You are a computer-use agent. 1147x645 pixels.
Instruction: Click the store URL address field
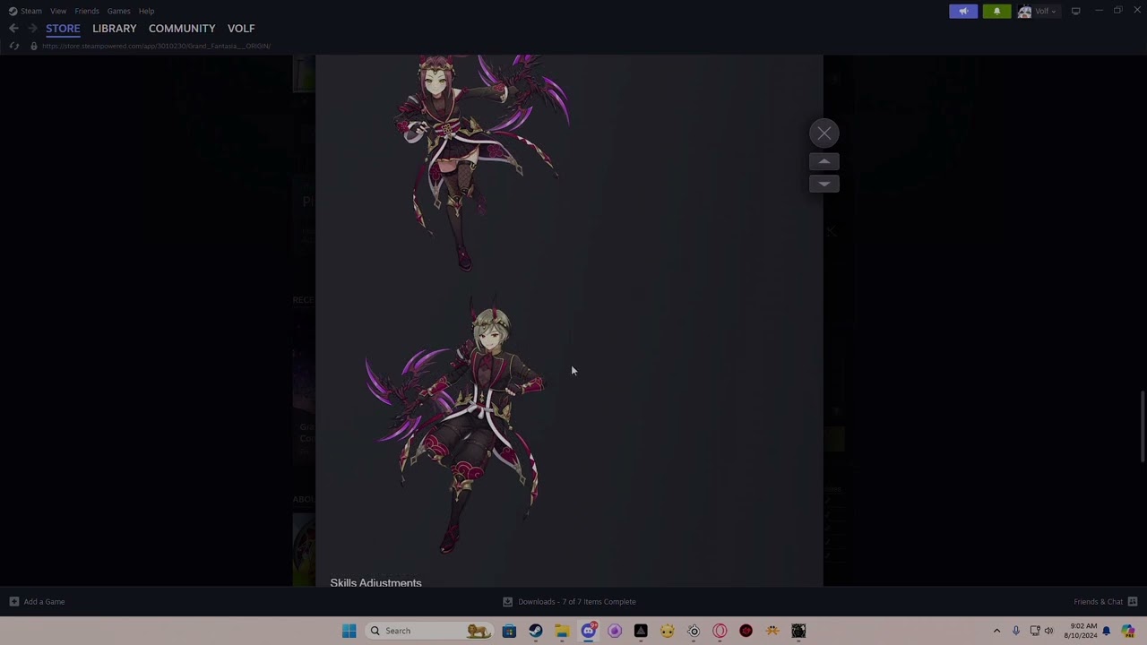156,46
